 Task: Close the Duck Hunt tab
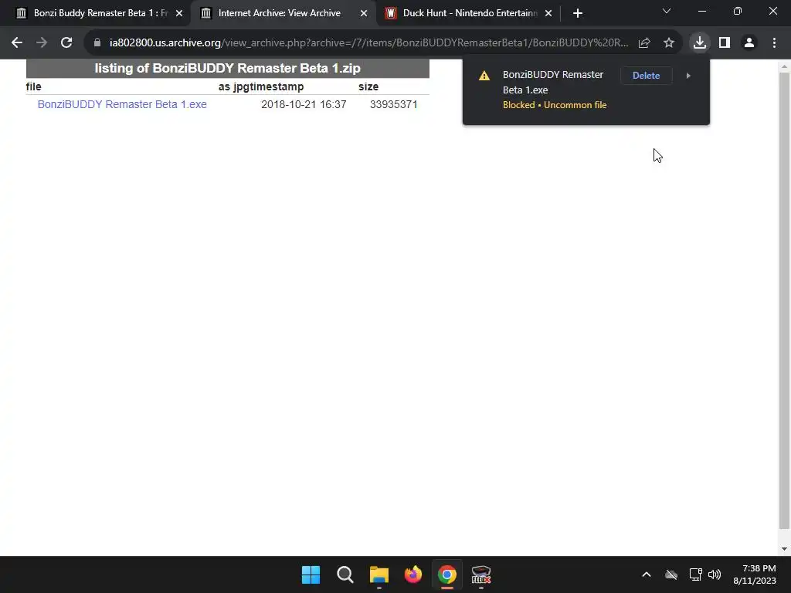point(548,13)
